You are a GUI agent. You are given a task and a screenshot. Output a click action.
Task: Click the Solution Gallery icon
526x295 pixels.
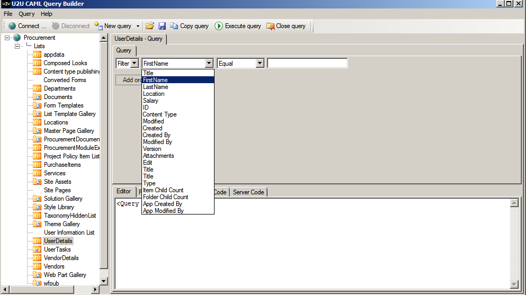[37, 199]
